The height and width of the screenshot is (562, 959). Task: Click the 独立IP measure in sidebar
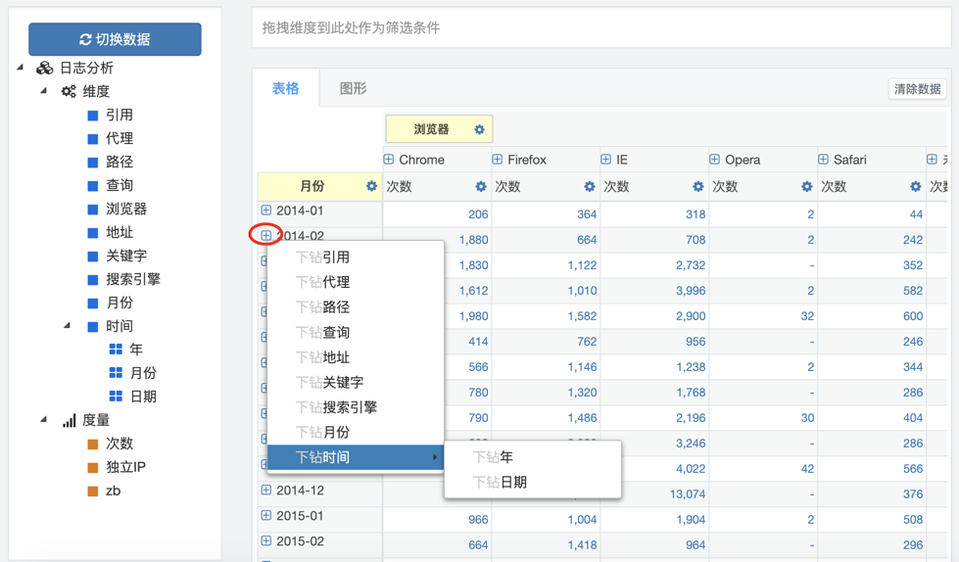(x=125, y=467)
